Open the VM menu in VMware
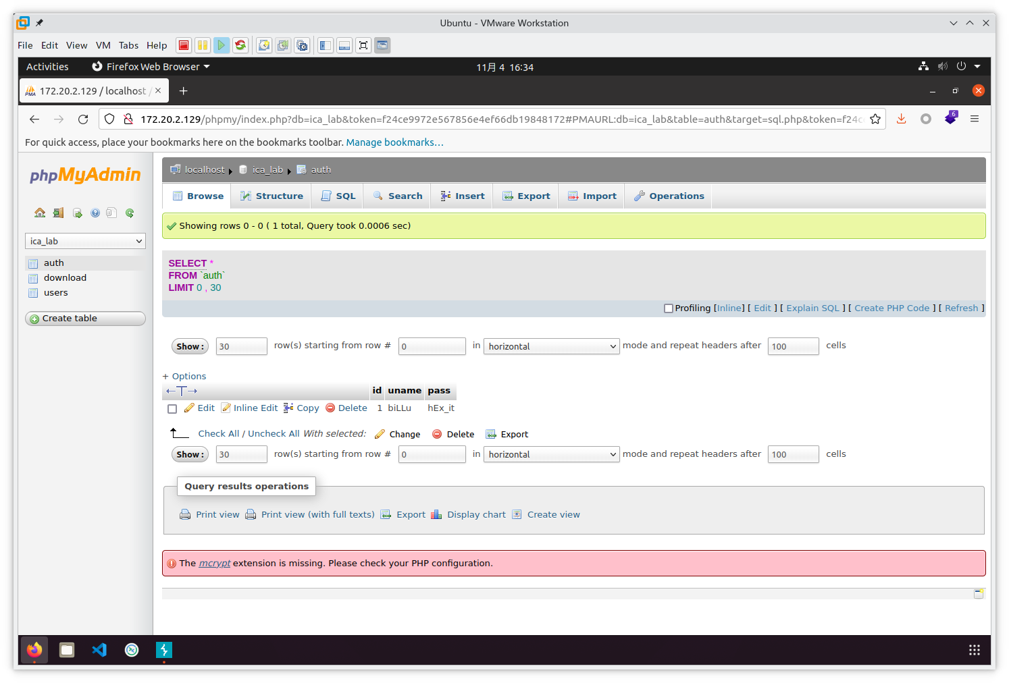Screen dimensions: 1009x683 click(103, 45)
